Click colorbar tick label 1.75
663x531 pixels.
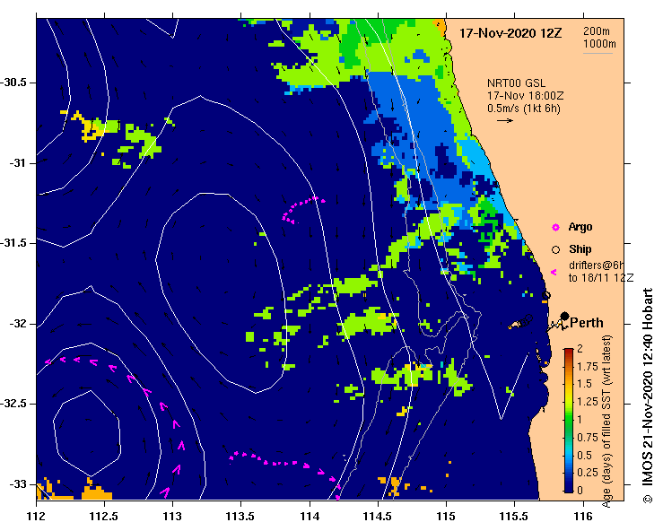[x=589, y=367]
